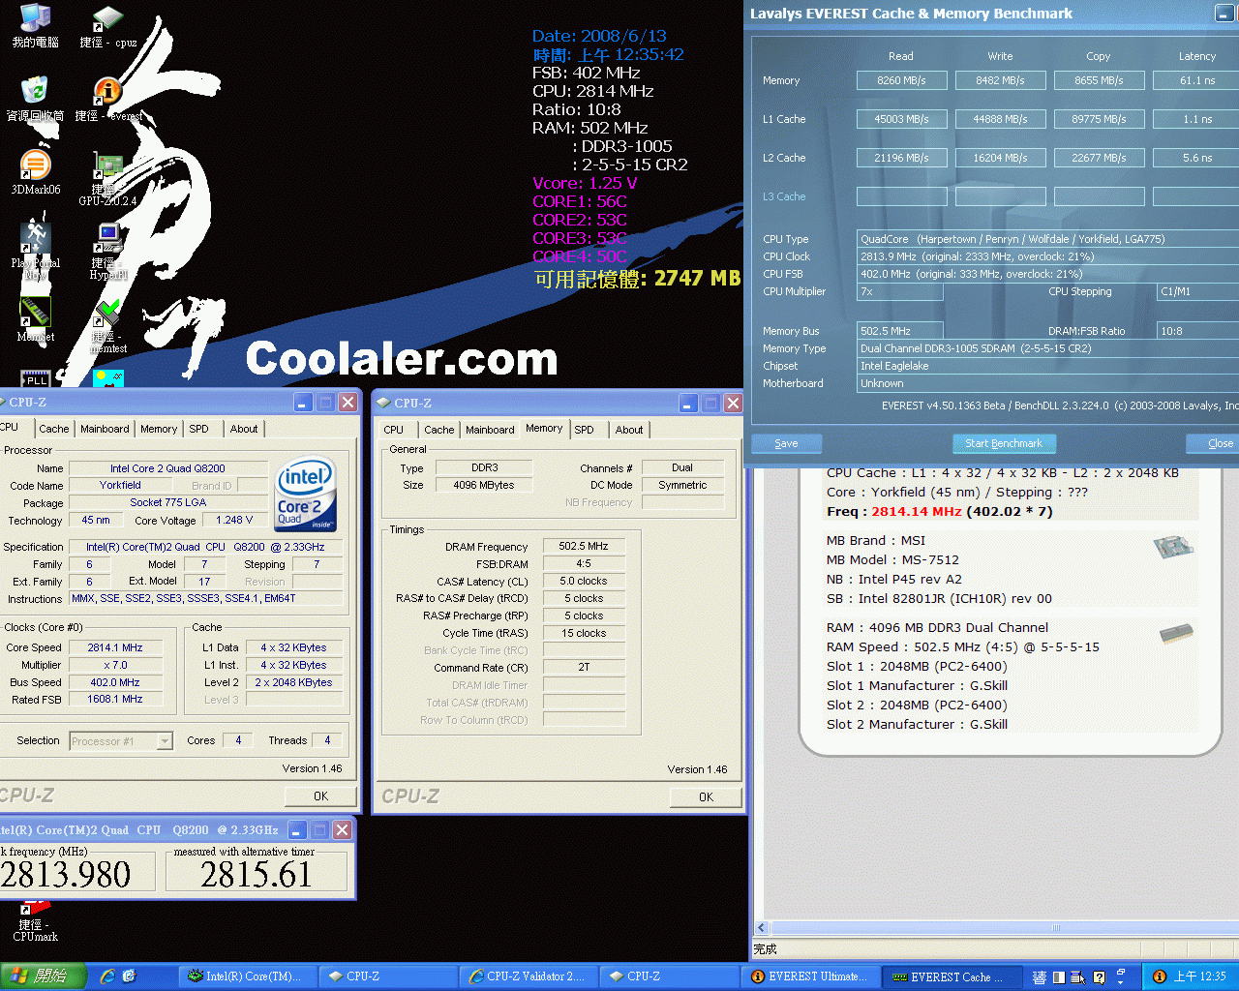
Task: Click the FSB:DRAM 4:5 value
Action: point(584,563)
